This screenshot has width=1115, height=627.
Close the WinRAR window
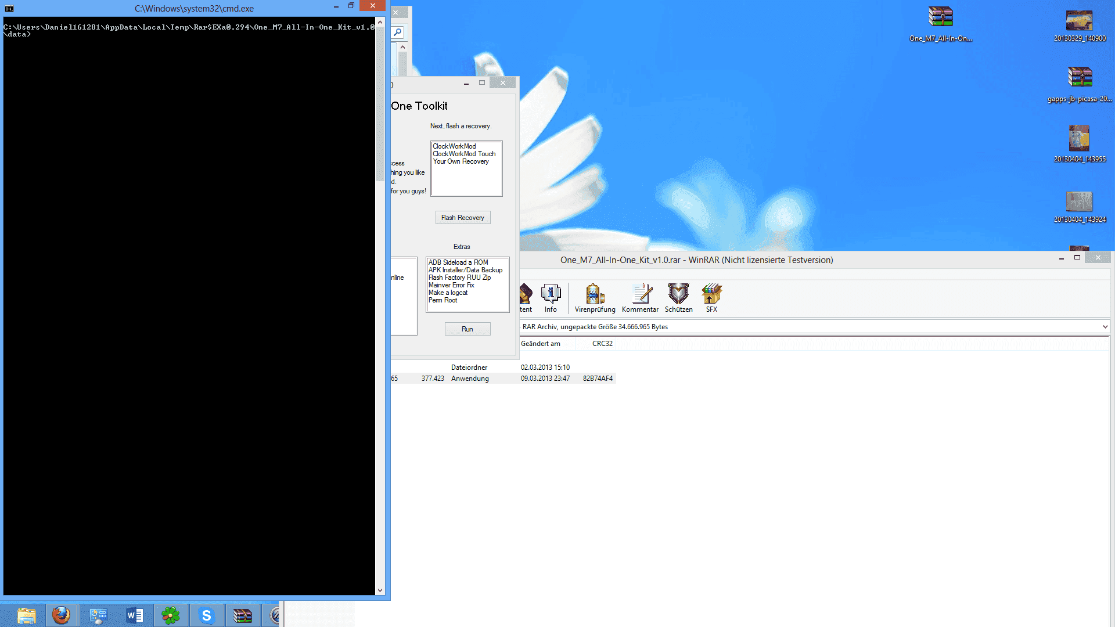[x=1098, y=257]
